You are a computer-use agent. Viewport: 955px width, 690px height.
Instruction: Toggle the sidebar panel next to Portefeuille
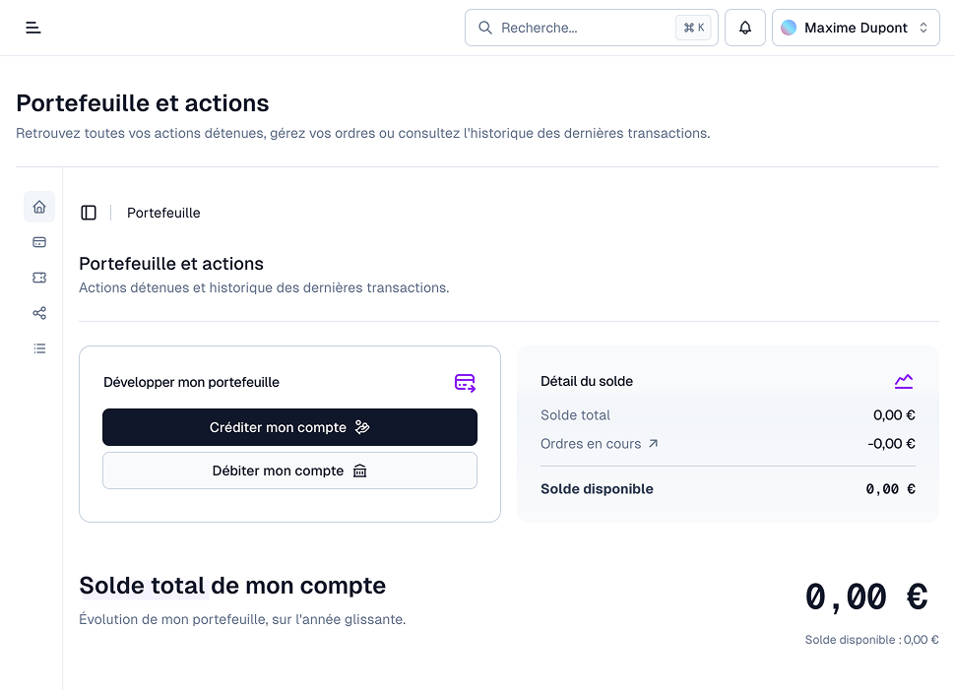89,213
